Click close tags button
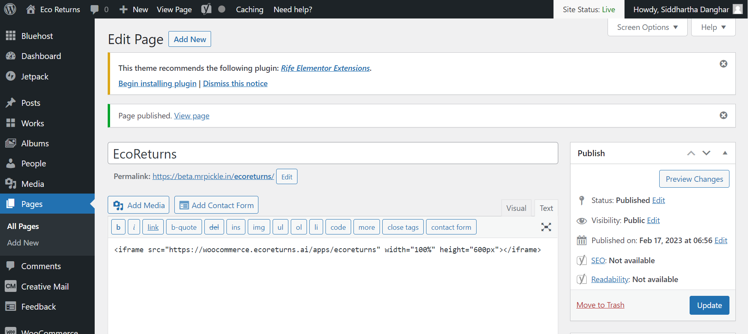This screenshot has height=334, width=748. coord(403,227)
